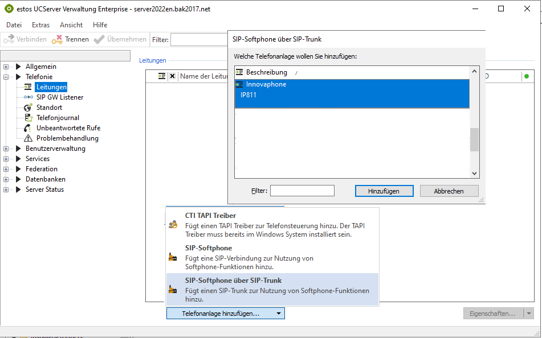Open Problembehandlung warning icon
Screen dimensions: 542x338
click(x=28, y=138)
